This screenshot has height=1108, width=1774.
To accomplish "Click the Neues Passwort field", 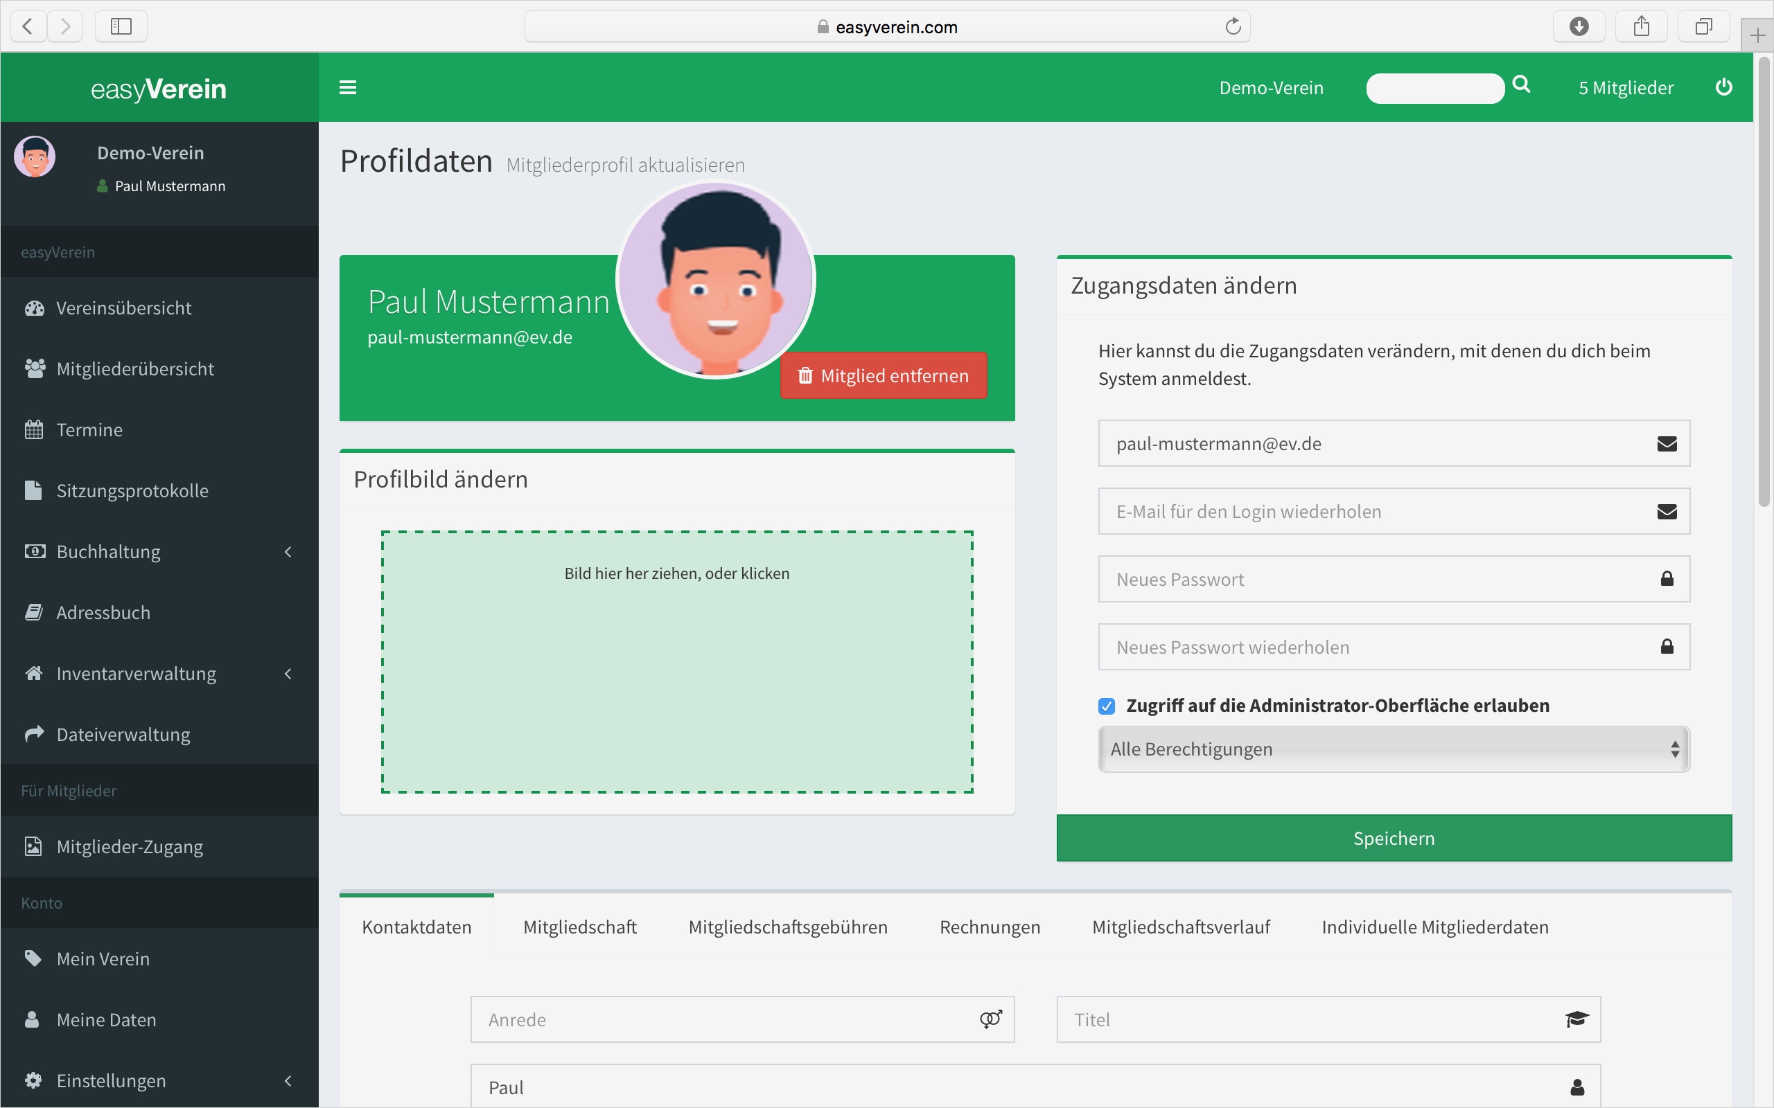I will tap(1378, 580).
